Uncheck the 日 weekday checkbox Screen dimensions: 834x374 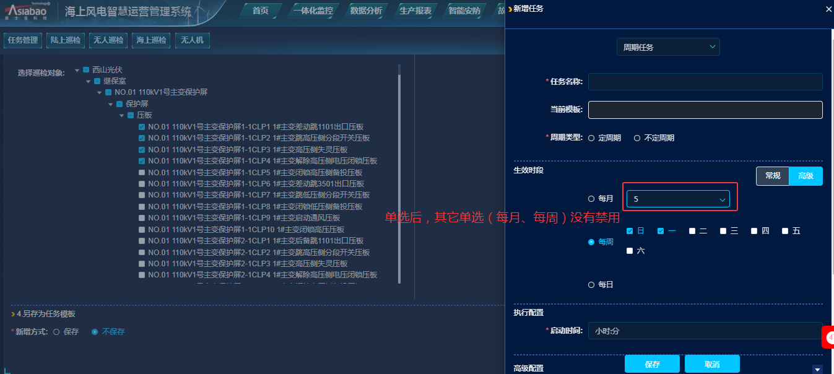(630, 231)
